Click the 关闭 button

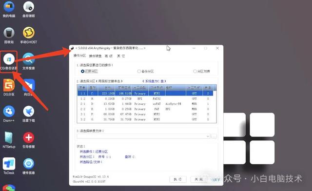[198, 179]
